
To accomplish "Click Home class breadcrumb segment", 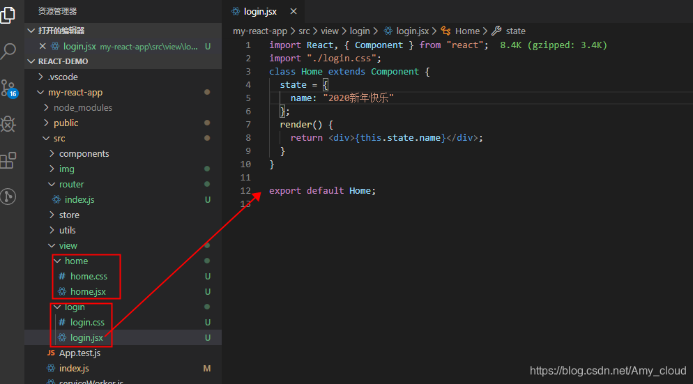I will 467,31.
